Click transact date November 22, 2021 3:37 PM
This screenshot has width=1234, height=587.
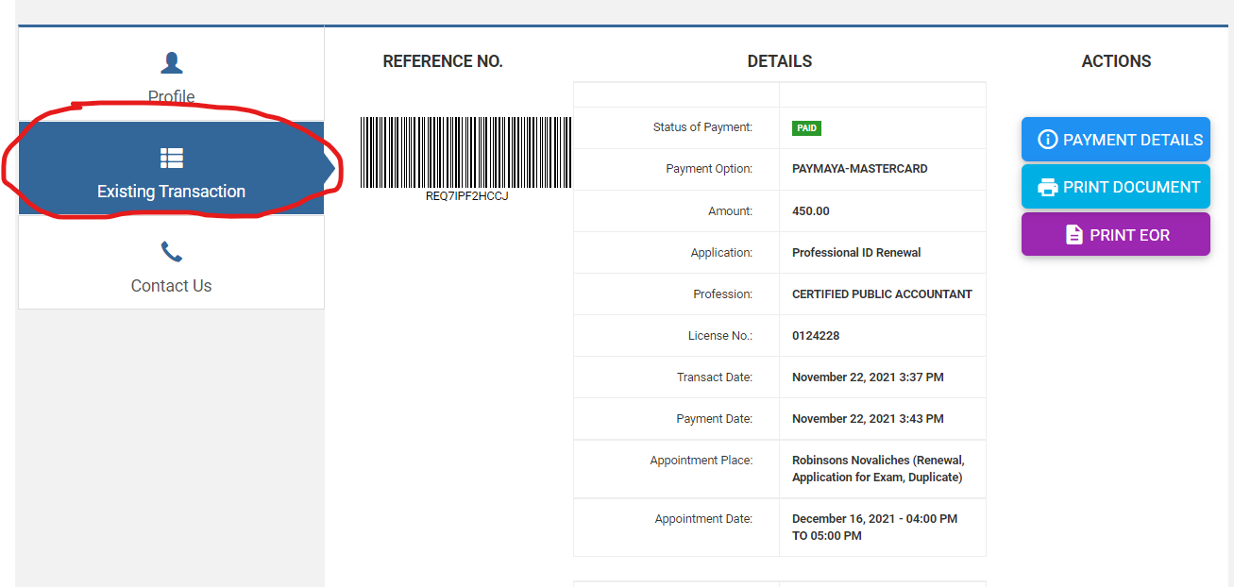(x=868, y=377)
